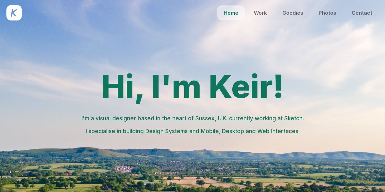Click the word "Sketch" in the intro
The height and width of the screenshot is (192, 385).
pos(293,118)
